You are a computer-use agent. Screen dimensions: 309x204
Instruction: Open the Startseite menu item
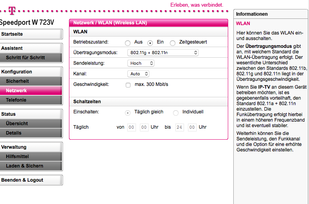[31, 34]
